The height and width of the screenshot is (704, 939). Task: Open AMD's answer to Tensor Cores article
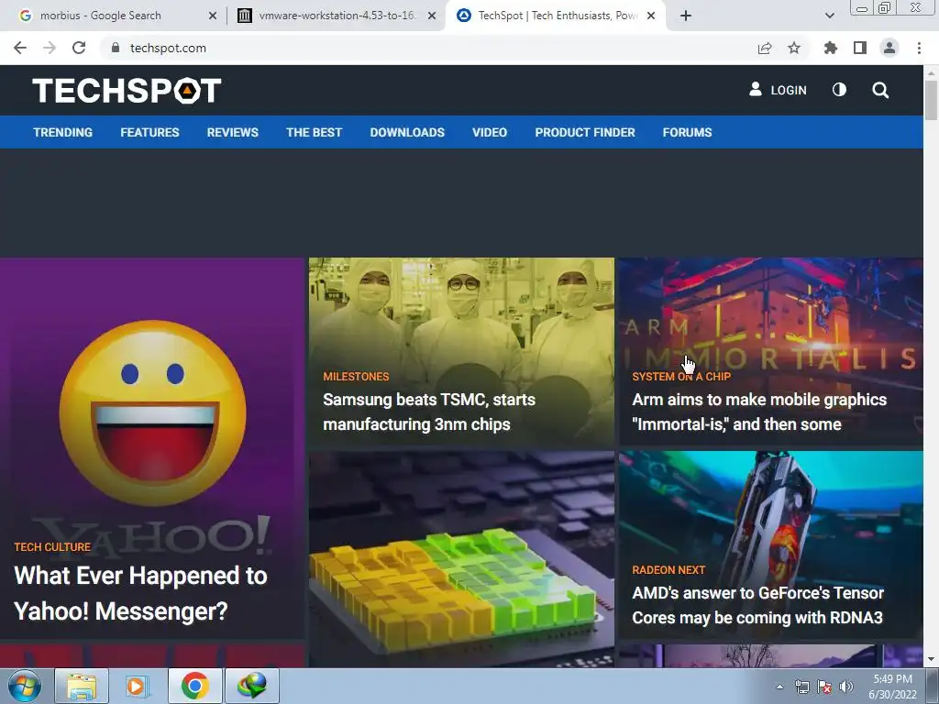(757, 605)
